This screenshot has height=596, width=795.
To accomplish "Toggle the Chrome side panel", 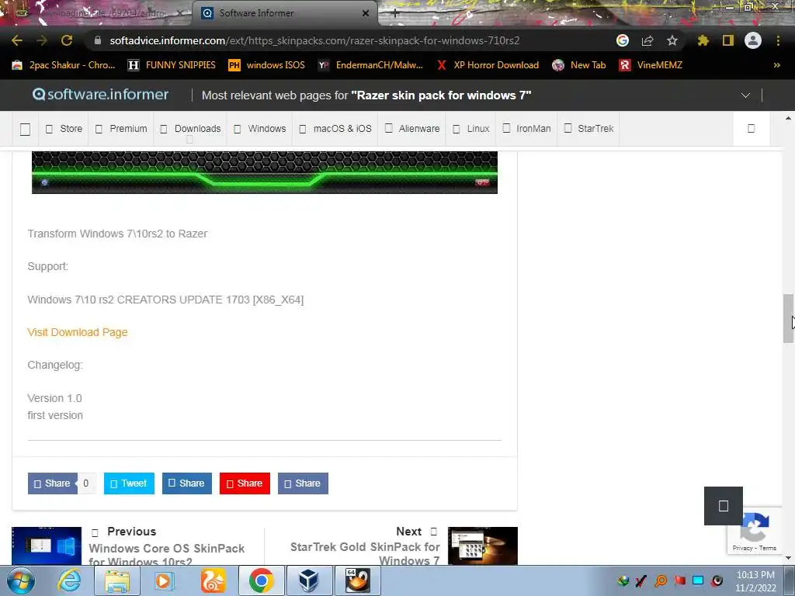I will (x=728, y=40).
